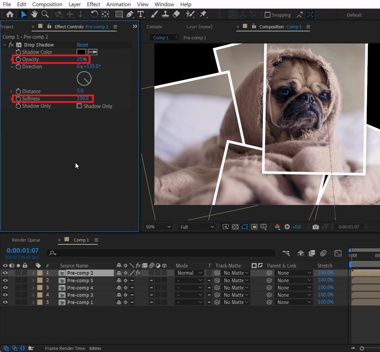Select the Puppet Pin tool

click(x=203, y=14)
